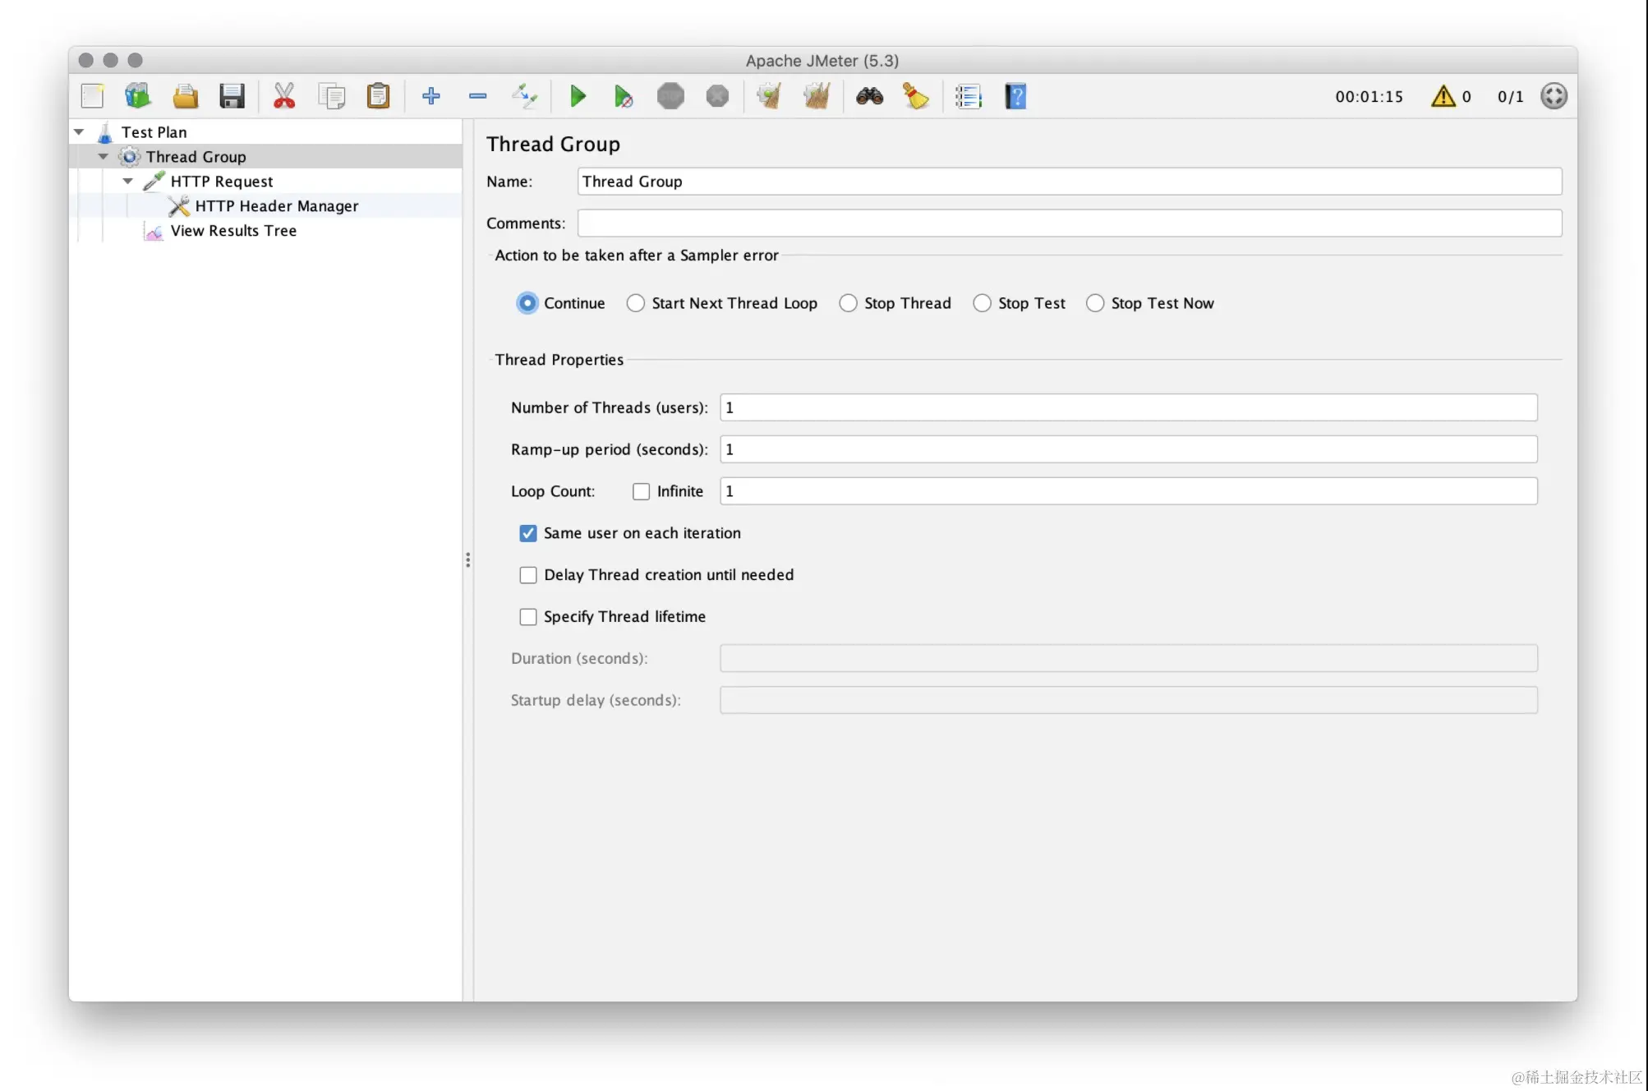
Task: Click the Save test plan icon
Action: coord(232,96)
